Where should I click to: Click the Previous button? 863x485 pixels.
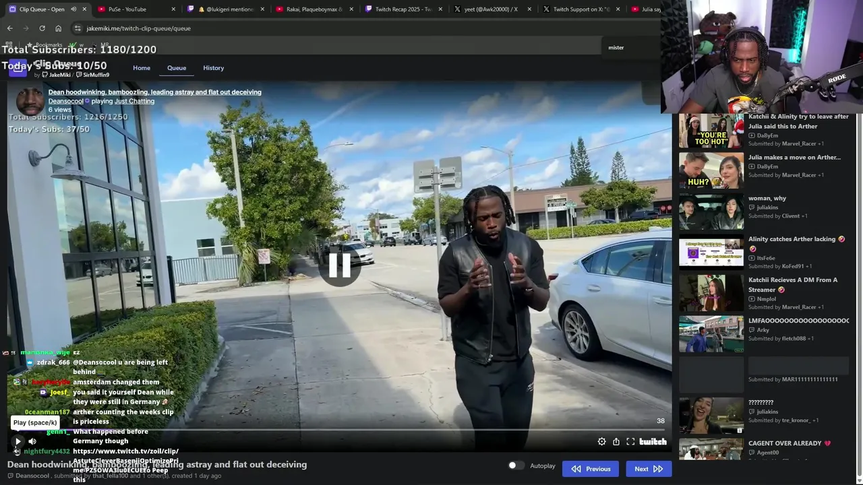(x=591, y=469)
